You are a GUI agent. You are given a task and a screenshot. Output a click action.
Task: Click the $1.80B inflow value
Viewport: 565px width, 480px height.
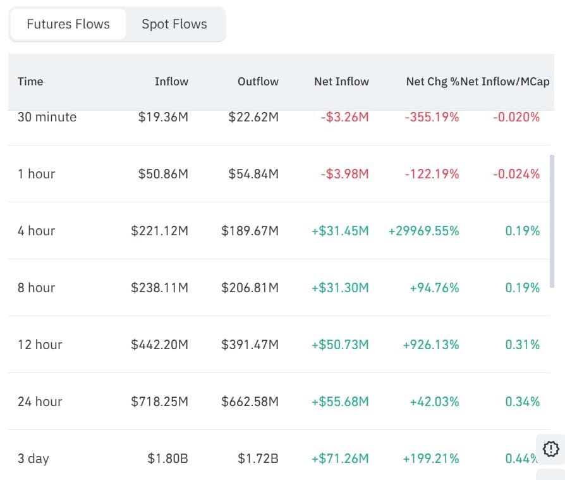pos(167,458)
